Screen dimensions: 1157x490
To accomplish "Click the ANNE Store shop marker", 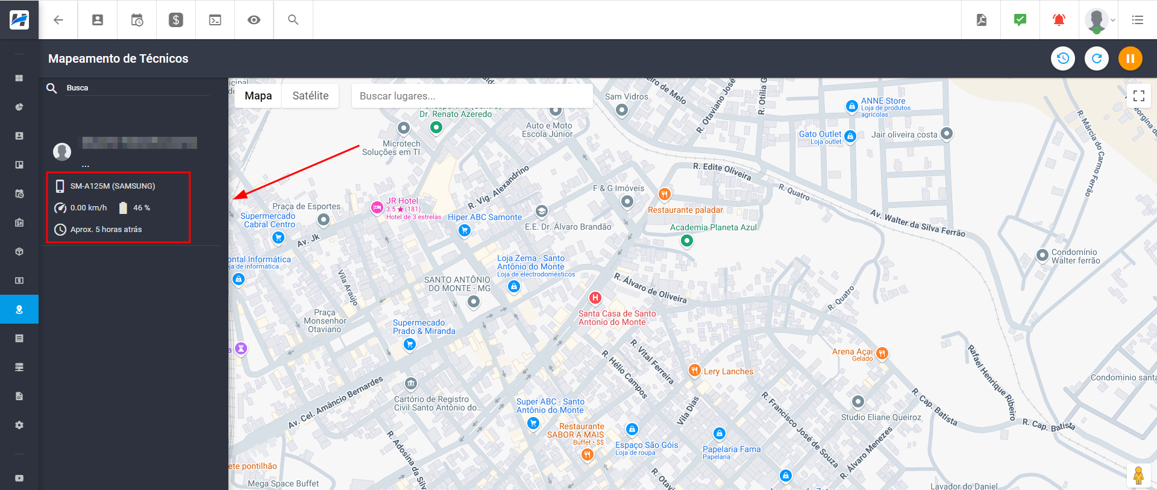I will pos(851,106).
